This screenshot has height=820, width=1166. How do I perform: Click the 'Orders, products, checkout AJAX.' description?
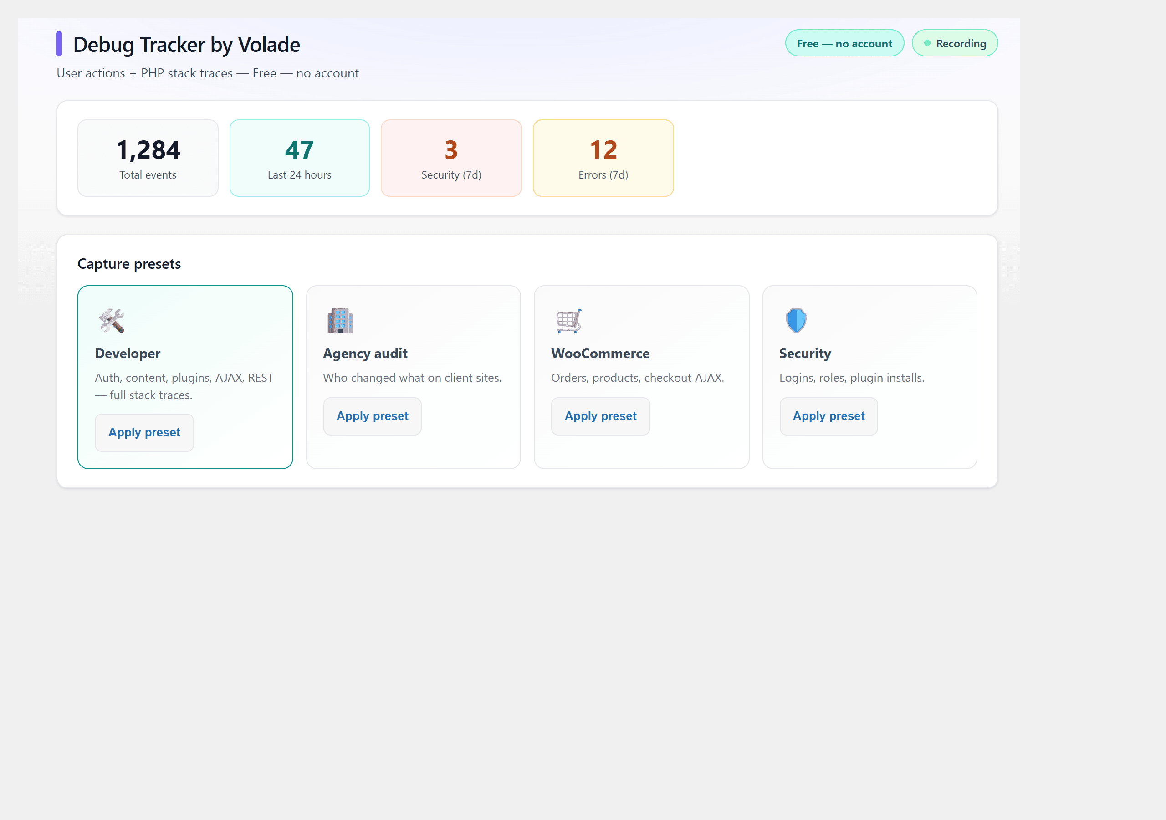(x=637, y=378)
